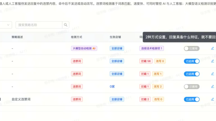The width and height of the screenshot is (216, 121).
Task: Click 全部店铺 tag in the 大模型自动检测 row
Action: tap(117, 48)
